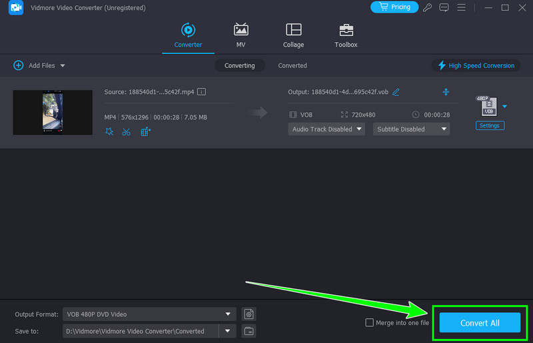Open the source file info icon
Image resolution: width=533 pixels, height=343 pixels.
(201, 91)
